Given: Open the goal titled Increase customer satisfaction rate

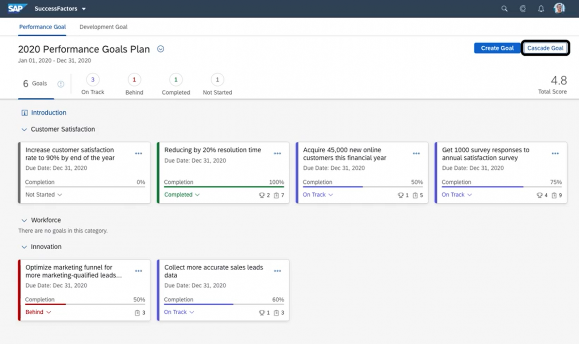Looking at the screenshot, I should coord(70,154).
